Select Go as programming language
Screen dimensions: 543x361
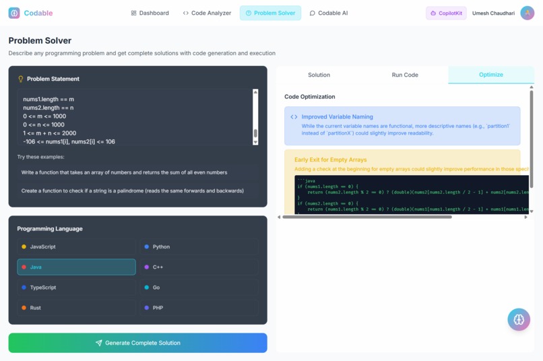coord(199,288)
